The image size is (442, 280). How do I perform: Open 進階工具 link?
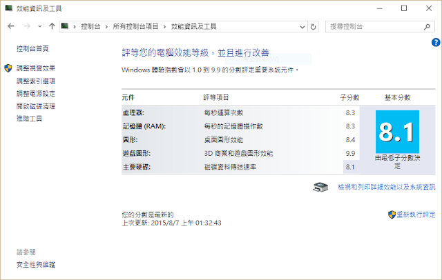(29, 119)
